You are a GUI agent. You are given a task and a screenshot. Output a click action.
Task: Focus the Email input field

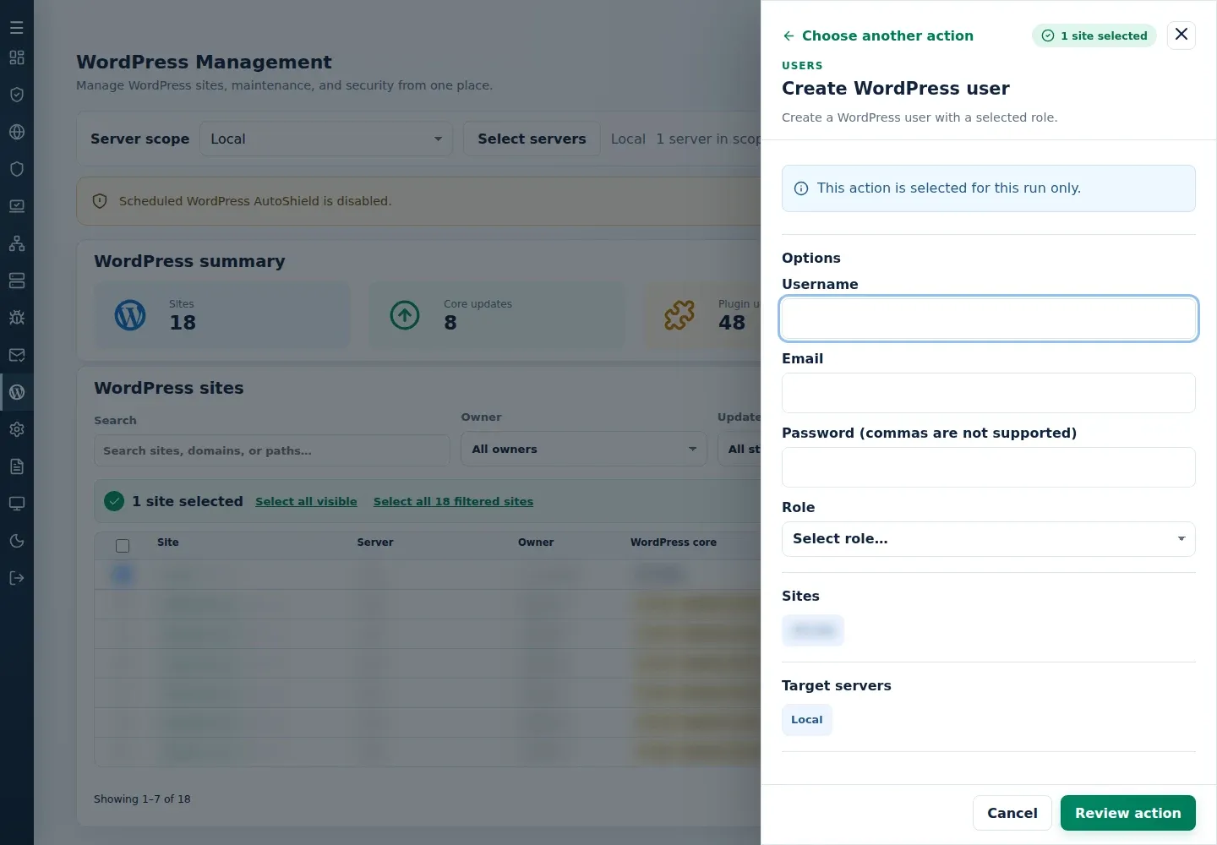pos(989,393)
